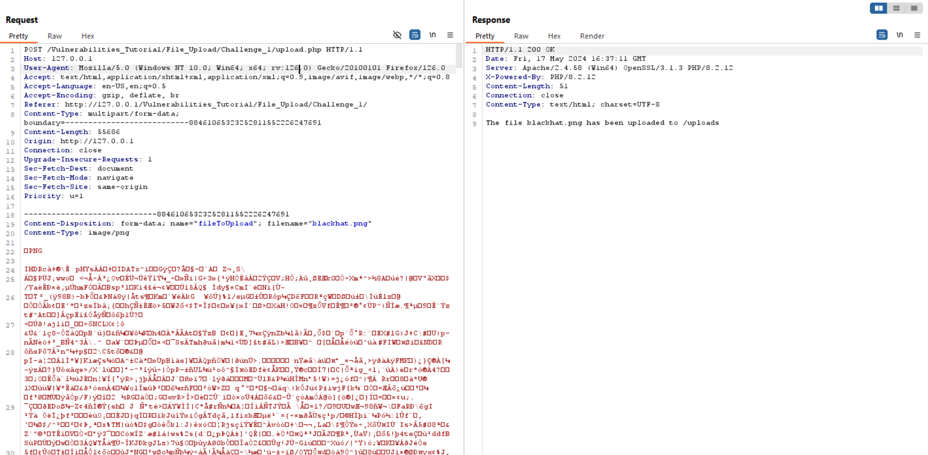Click the X-Powered-By: PHP/8.2.12 line
The image size is (928, 455).
click(x=541, y=77)
